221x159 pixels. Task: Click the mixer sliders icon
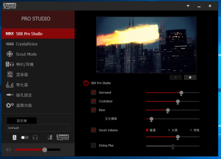(x=10, y=74)
